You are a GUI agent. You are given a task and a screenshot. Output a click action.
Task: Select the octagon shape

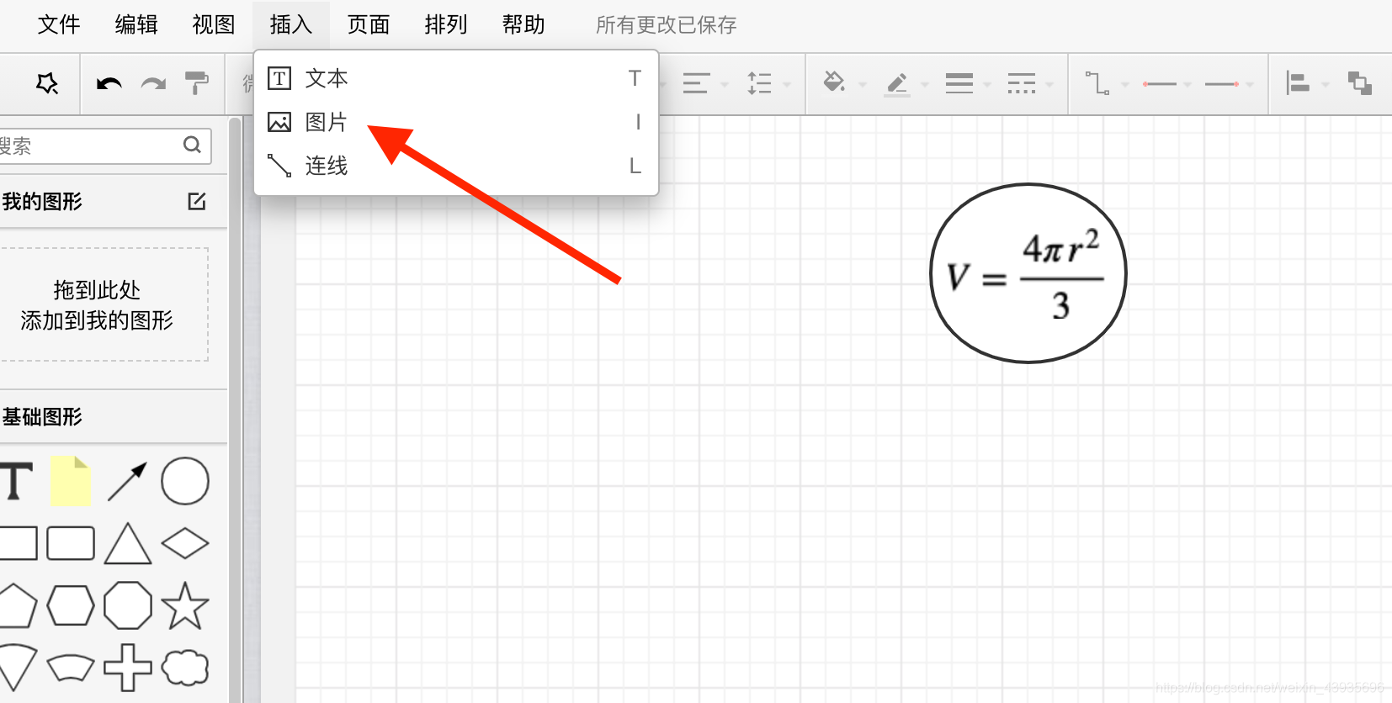pos(128,605)
